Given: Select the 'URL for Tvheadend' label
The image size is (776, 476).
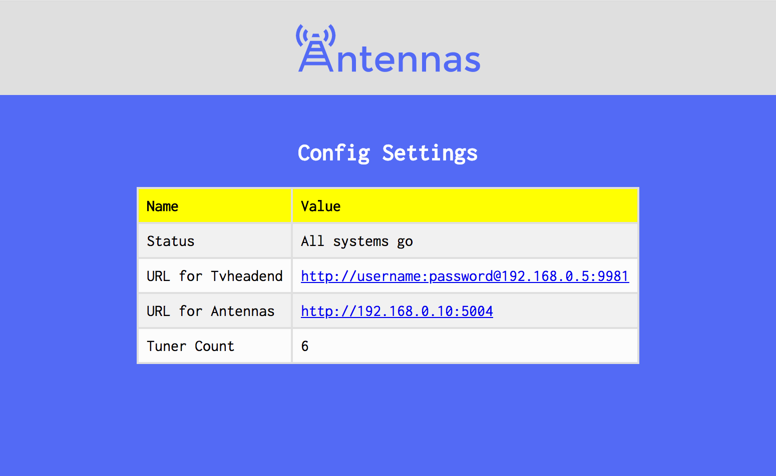Looking at the screenshot, I should tap(215, 276).
